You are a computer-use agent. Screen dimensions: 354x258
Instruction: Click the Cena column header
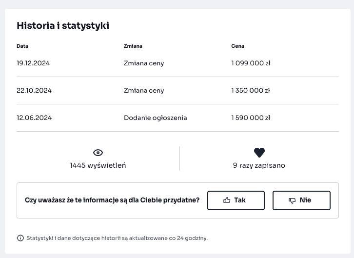(x=237, y=46)
